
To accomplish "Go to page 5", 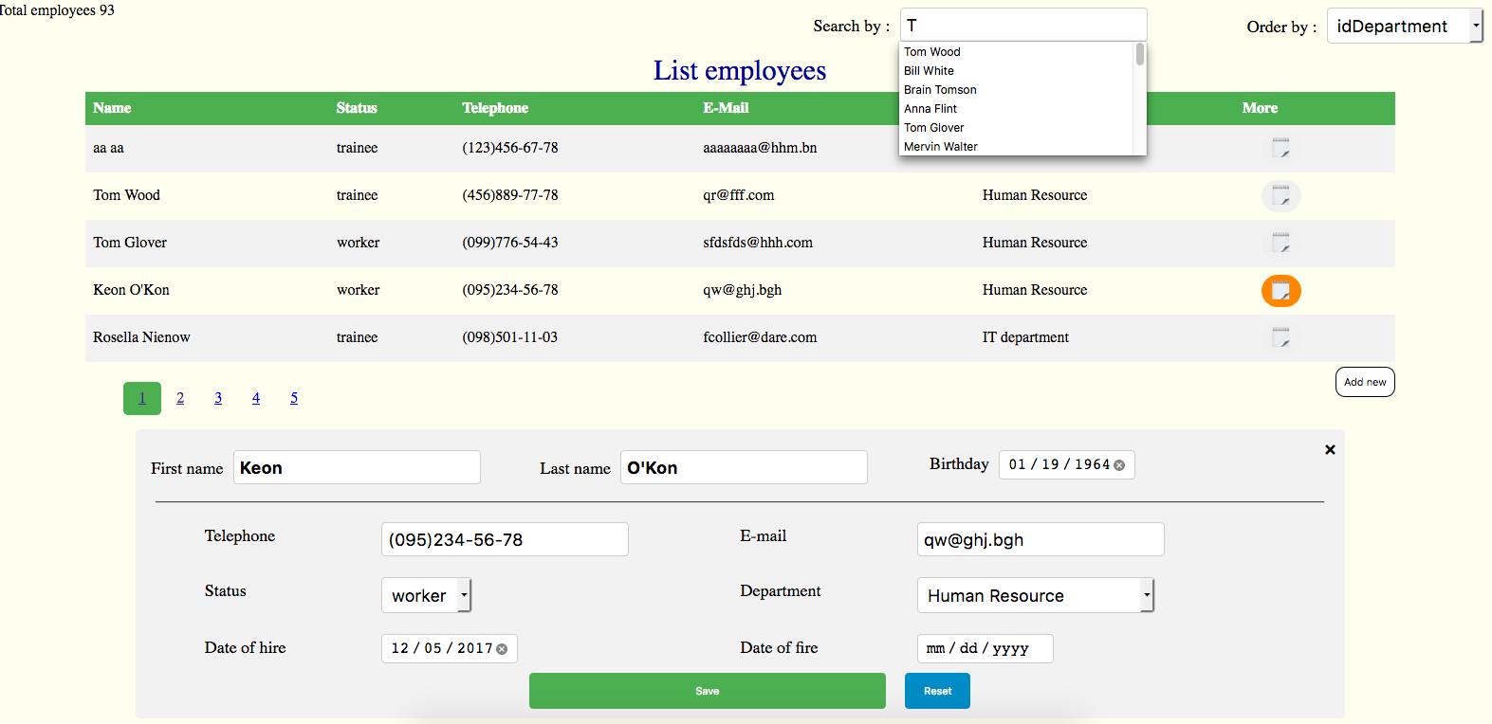I will pos(294,398).
